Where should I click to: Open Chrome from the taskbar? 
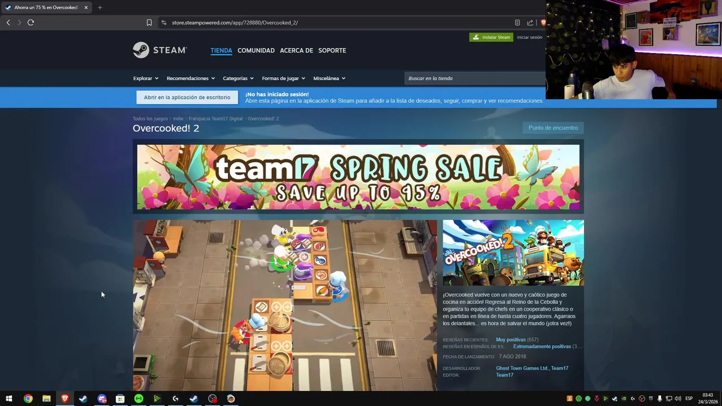(28, 399)
